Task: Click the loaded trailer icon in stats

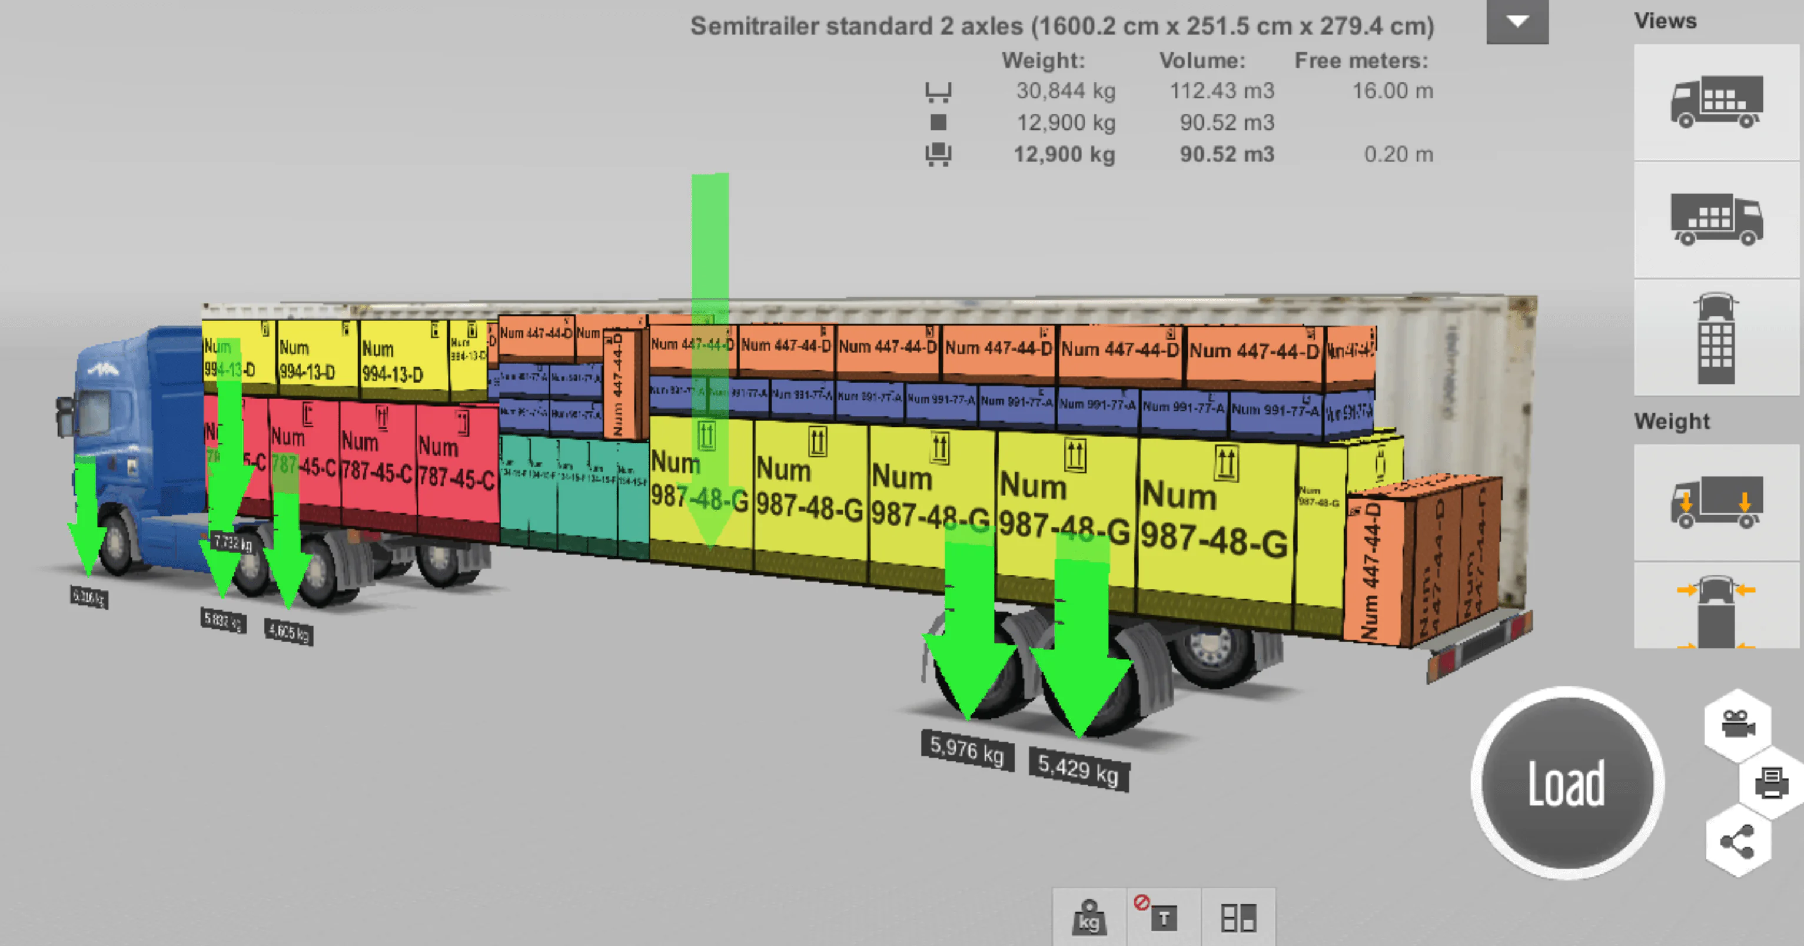Action: click(938, 154)
